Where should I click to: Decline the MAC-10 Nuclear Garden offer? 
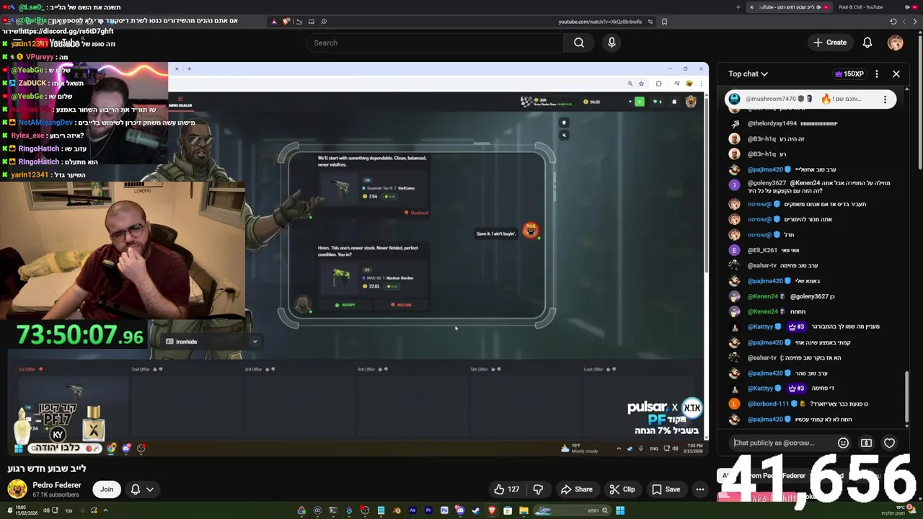400,305
